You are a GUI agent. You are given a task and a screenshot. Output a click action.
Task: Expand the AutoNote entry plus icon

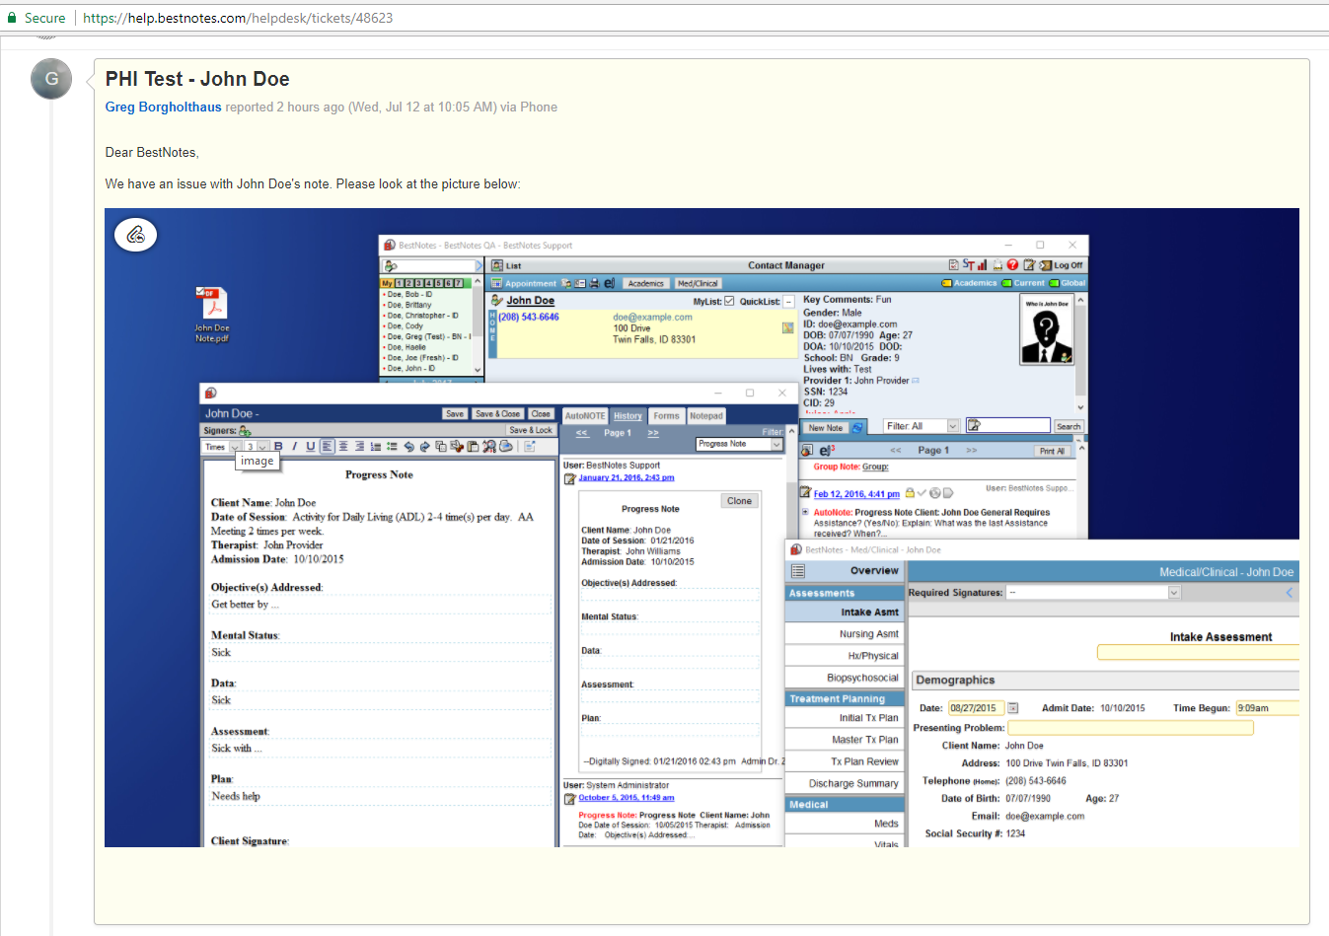[805, 513]
